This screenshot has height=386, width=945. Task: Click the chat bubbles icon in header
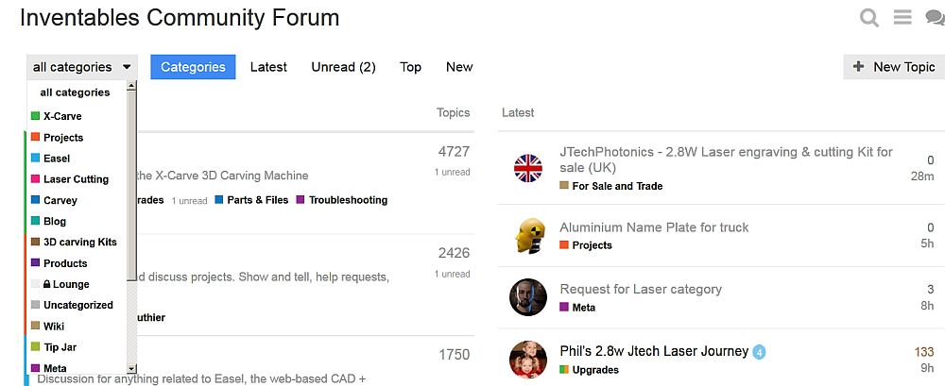[936, 18]
